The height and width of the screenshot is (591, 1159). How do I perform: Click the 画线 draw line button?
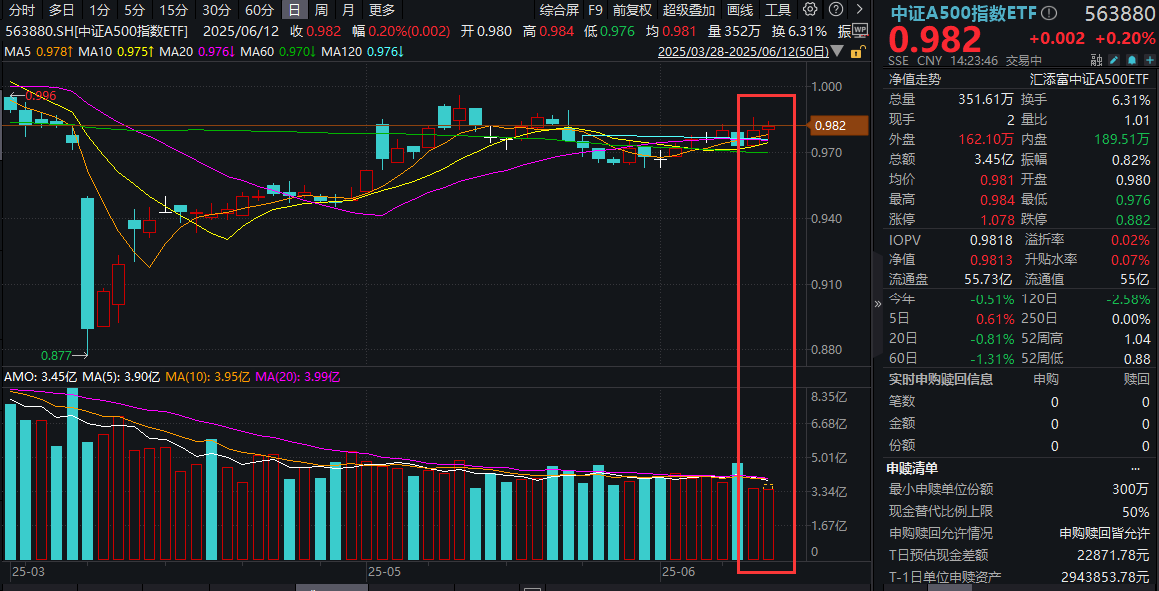point(740,10)
